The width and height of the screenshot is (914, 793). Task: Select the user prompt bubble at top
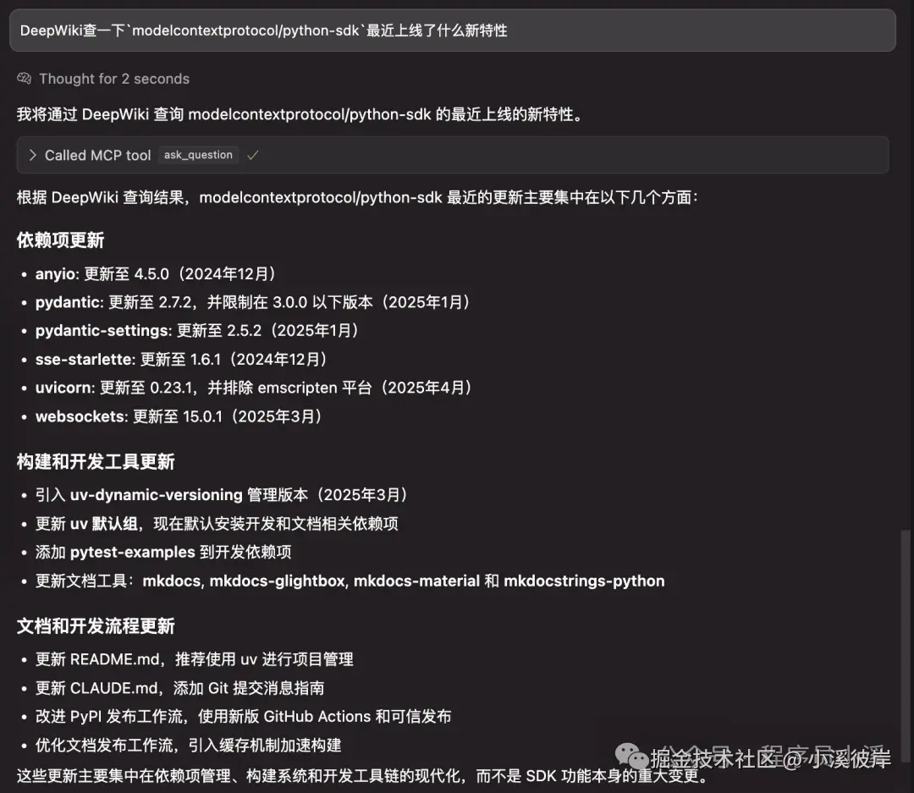[x=457, y=30]
